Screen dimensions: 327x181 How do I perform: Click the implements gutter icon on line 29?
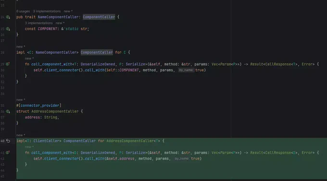[8, 64]
